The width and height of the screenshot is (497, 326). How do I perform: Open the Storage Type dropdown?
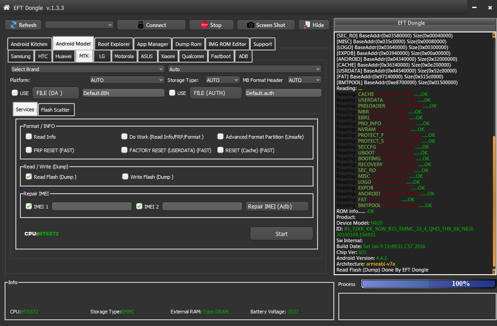pos(222,80)
